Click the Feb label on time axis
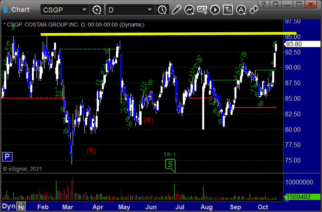 43,207
